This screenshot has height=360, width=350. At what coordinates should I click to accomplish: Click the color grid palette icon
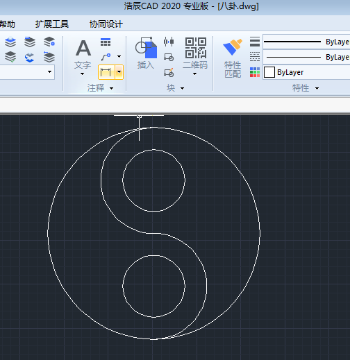coord(255,72)
